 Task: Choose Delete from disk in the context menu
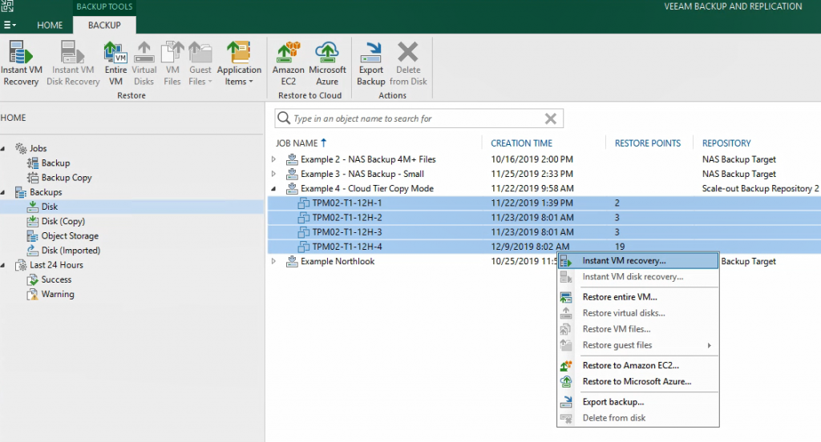click(637, 418)
